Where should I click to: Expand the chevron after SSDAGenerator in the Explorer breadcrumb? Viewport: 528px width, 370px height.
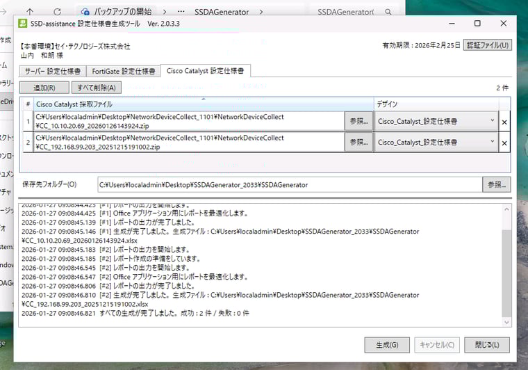[261, 12]
